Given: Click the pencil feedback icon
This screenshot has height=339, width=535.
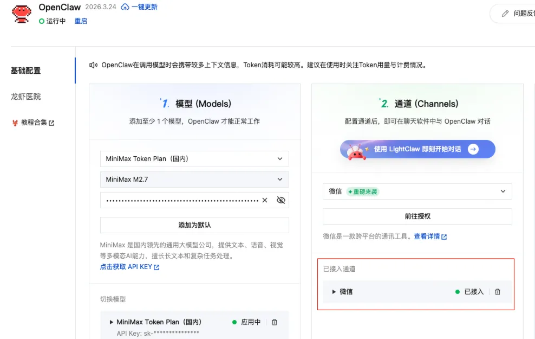Looking at the screenshot, I should (x=505, y=14).
